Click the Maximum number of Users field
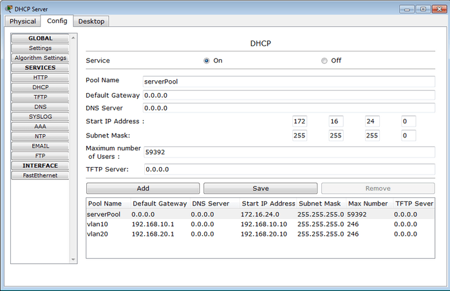 click(288, 153)
